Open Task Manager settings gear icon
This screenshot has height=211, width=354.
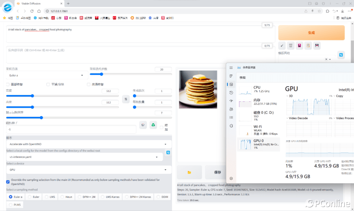(231, 178)
